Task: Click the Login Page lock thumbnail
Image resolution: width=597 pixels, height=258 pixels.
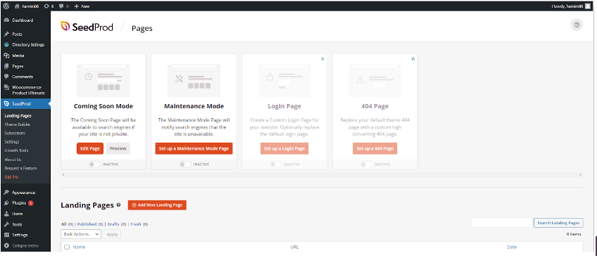Action: (x=284, y=81)
